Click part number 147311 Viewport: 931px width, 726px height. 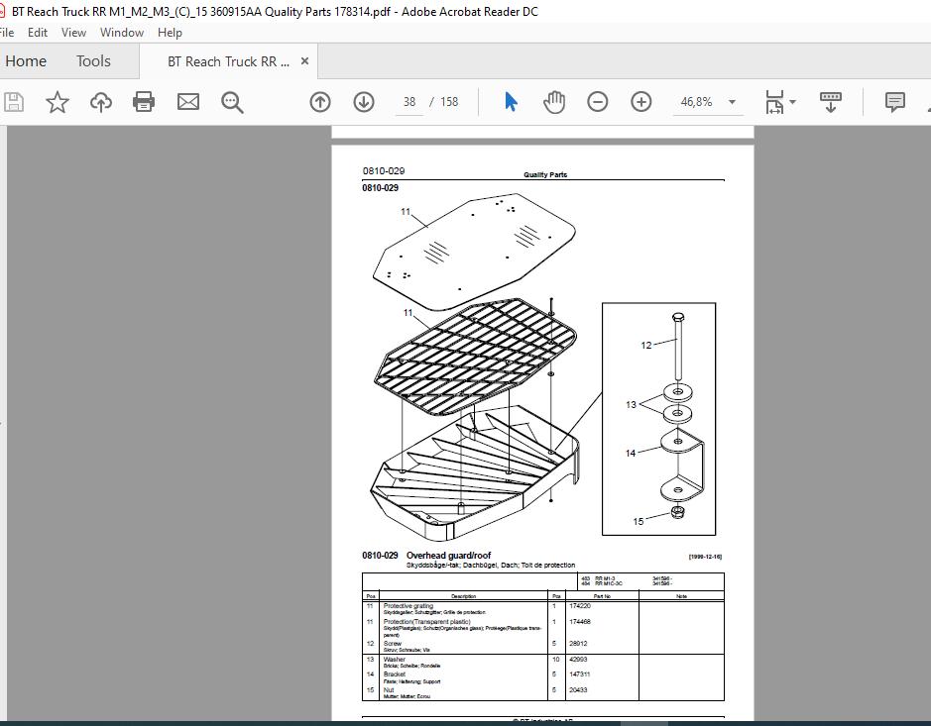pos(579,674)
